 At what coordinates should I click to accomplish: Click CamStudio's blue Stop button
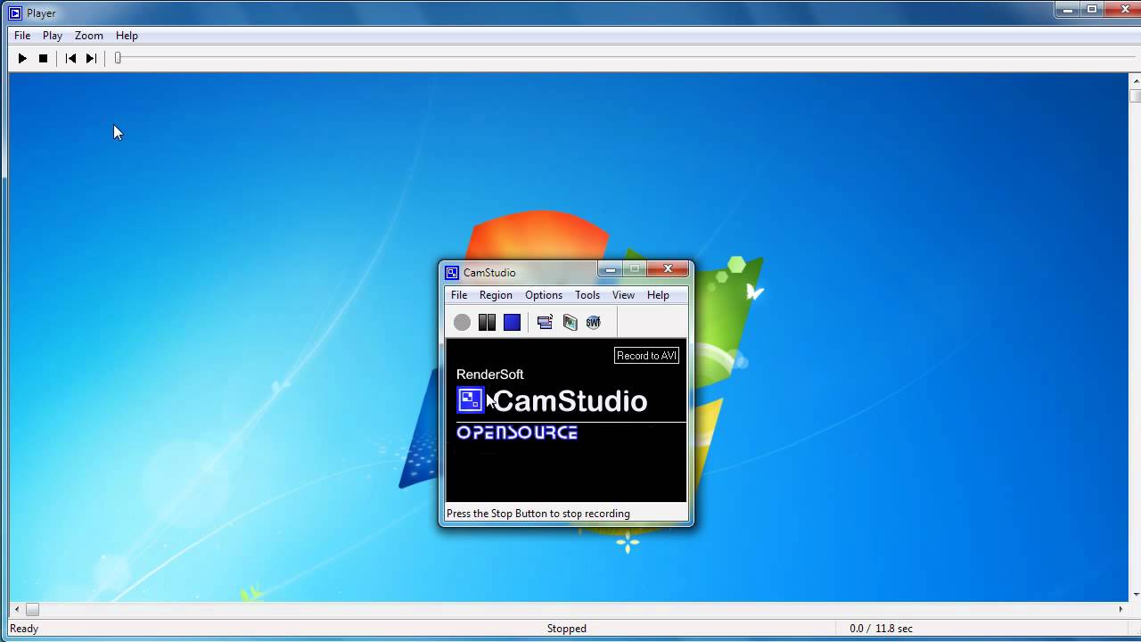(512, 323)
